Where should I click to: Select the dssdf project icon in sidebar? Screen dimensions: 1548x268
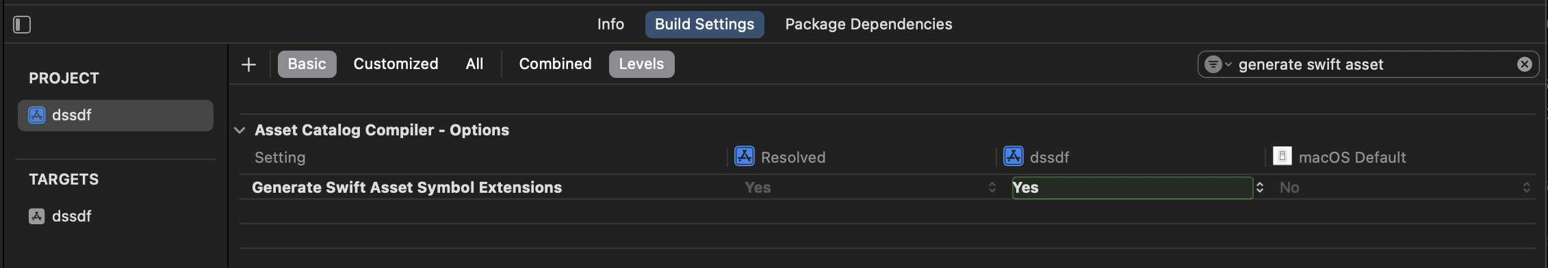[36, 115]
